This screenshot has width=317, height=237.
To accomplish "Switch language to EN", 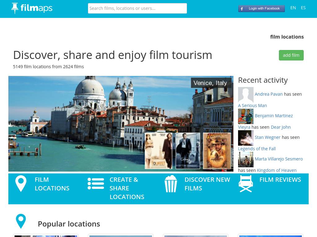I will tap(293, 8).
